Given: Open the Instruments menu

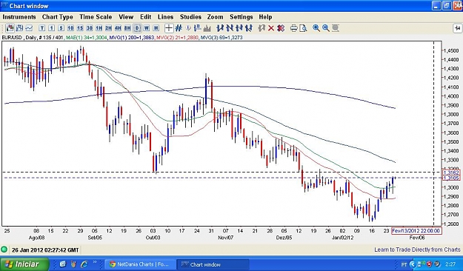Looking at the screenshot, I should [x=19, y=17].
